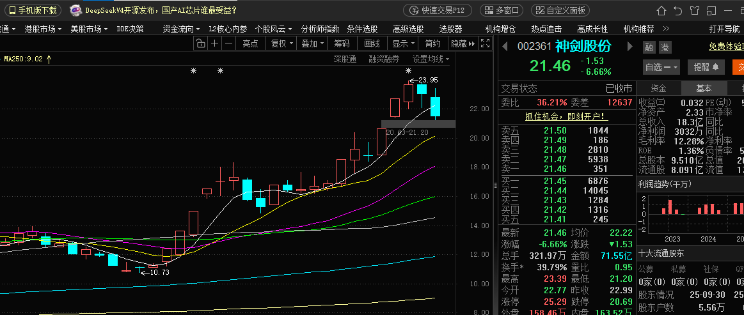Expand the 港股市场 menu
This screenshot has height=315, width=744.
point(43,29)
